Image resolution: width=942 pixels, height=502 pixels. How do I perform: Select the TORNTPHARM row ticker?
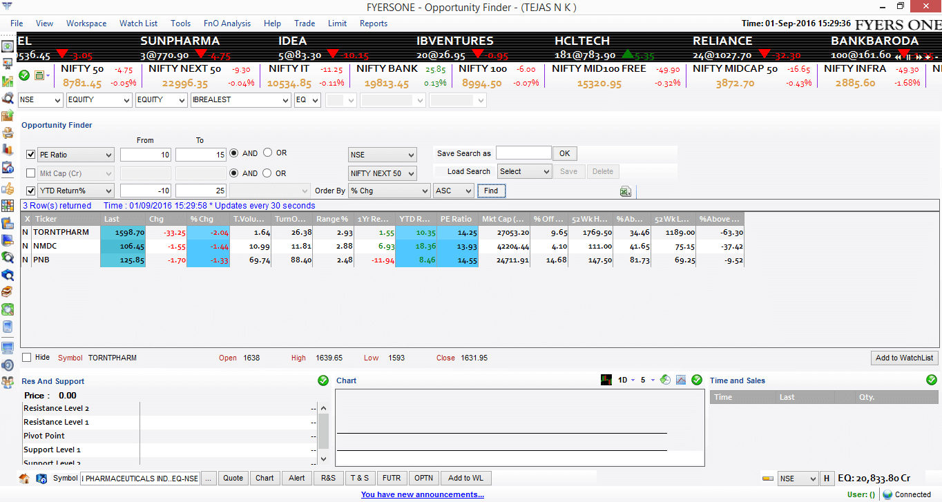61,233
